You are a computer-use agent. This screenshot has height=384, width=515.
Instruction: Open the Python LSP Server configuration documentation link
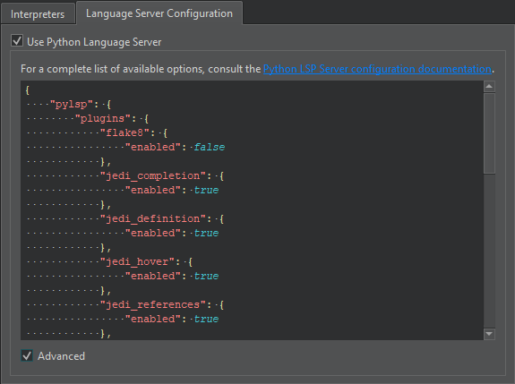click(377, 69)
